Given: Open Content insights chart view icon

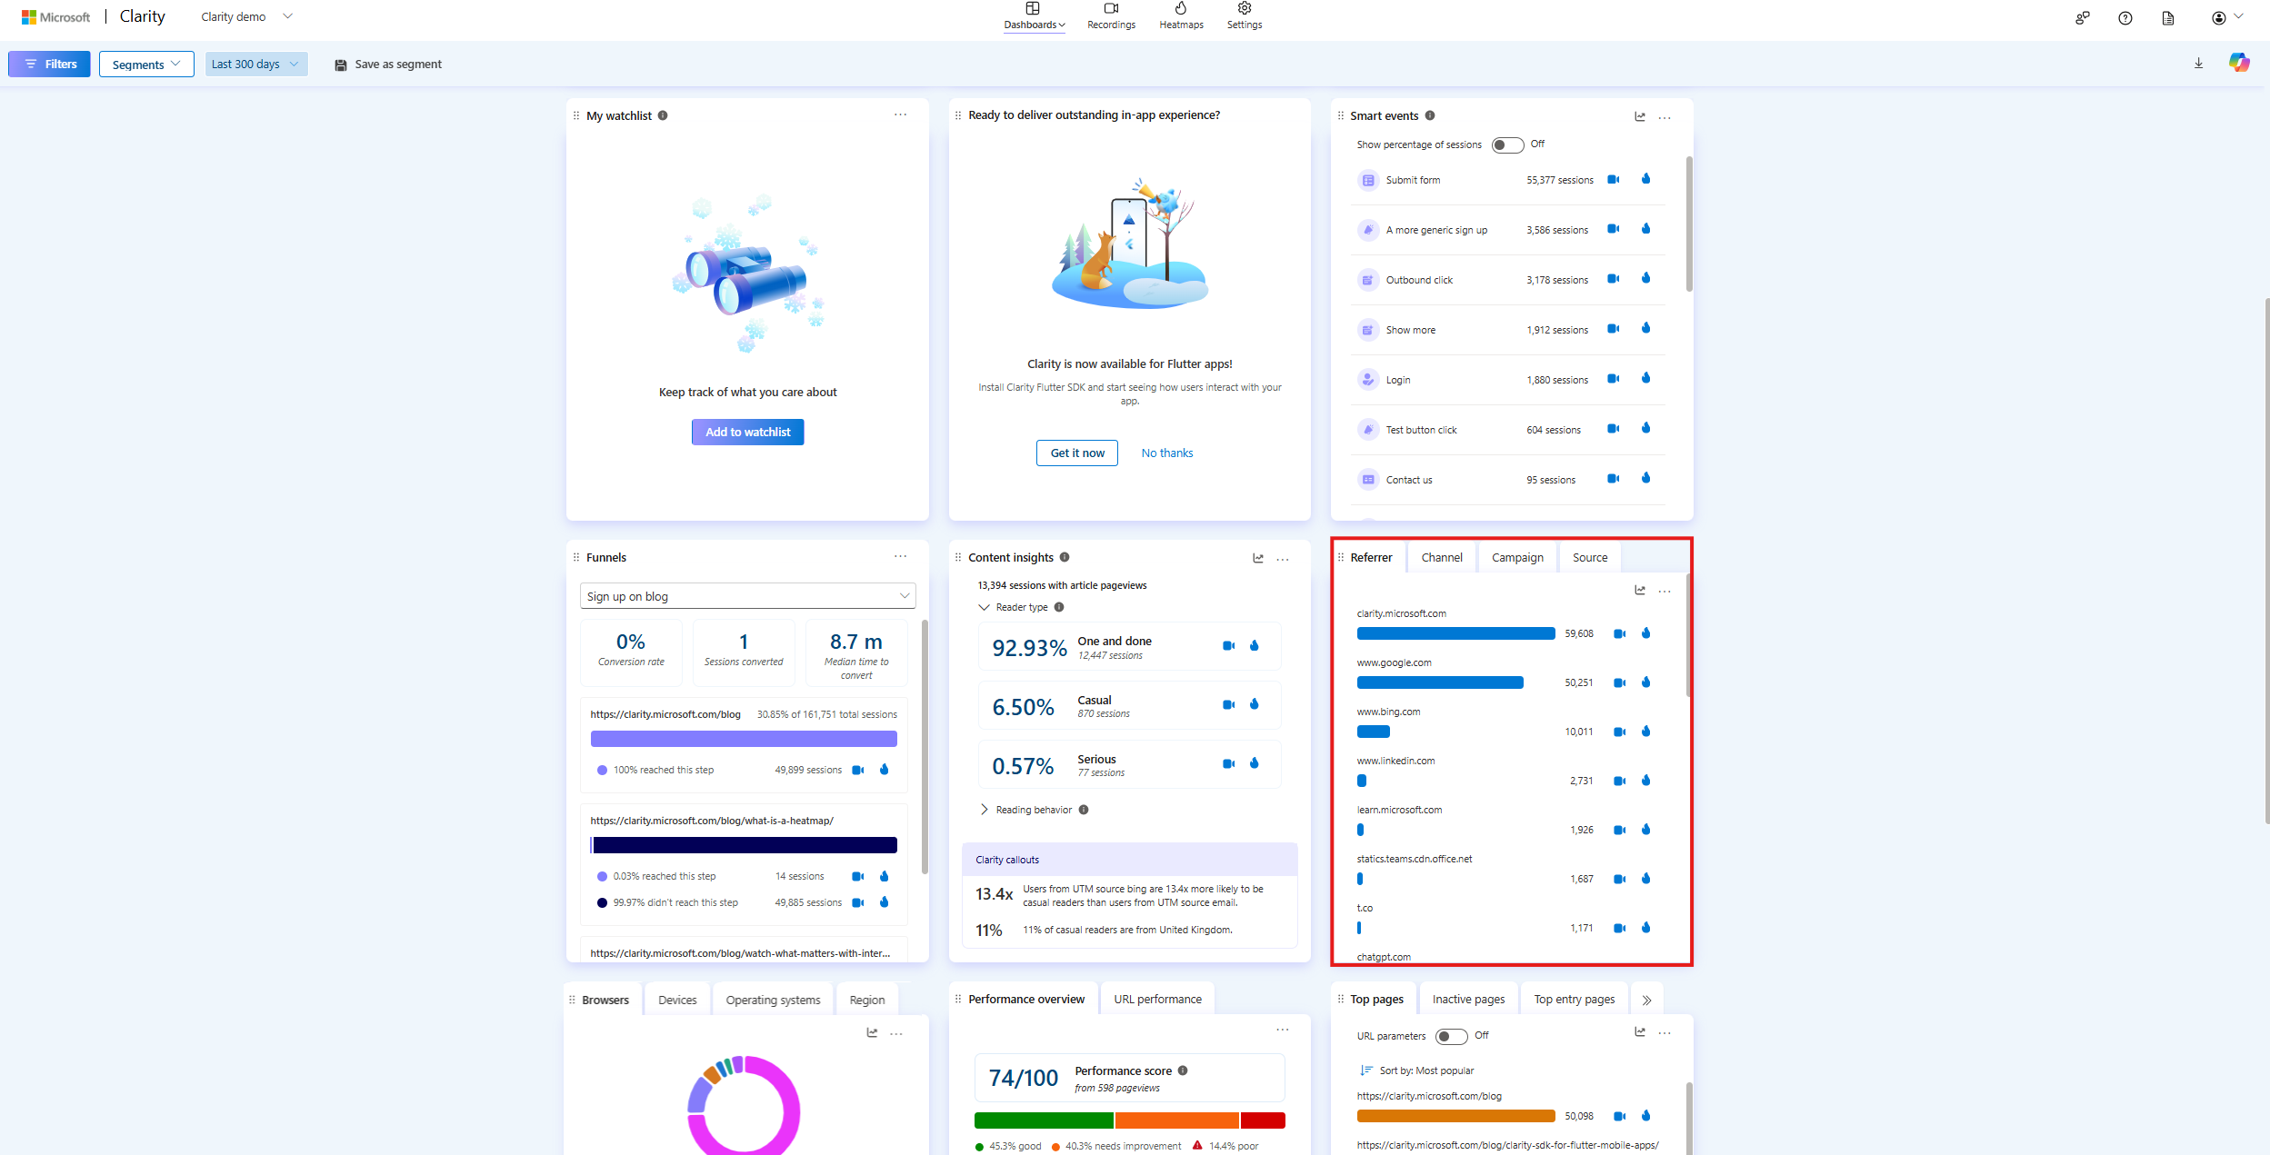Looking at the screenshot, I should tap(1258, 559).
